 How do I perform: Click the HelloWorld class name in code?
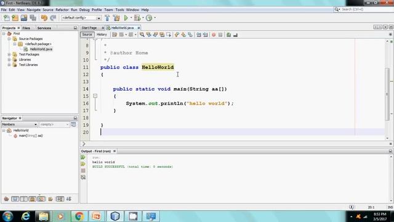(158, 67)
